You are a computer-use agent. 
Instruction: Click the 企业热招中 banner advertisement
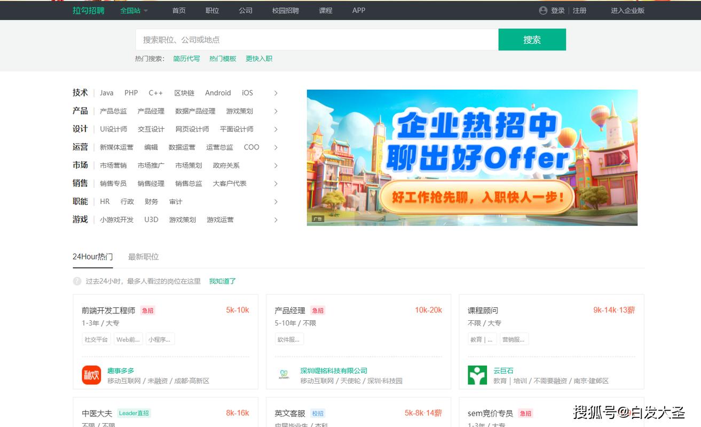coord(472,157)
